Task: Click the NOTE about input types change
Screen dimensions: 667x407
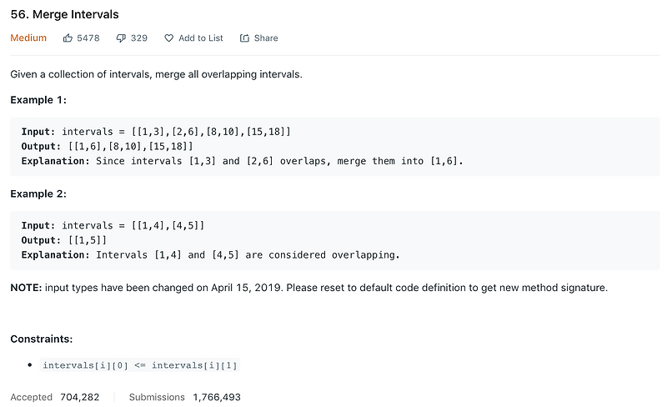Action: [308, 288]
